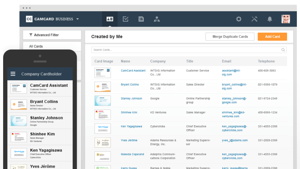Click email stanley_johnson@google.com
This screenshot has width=300, height=169.
click(234, 100)
